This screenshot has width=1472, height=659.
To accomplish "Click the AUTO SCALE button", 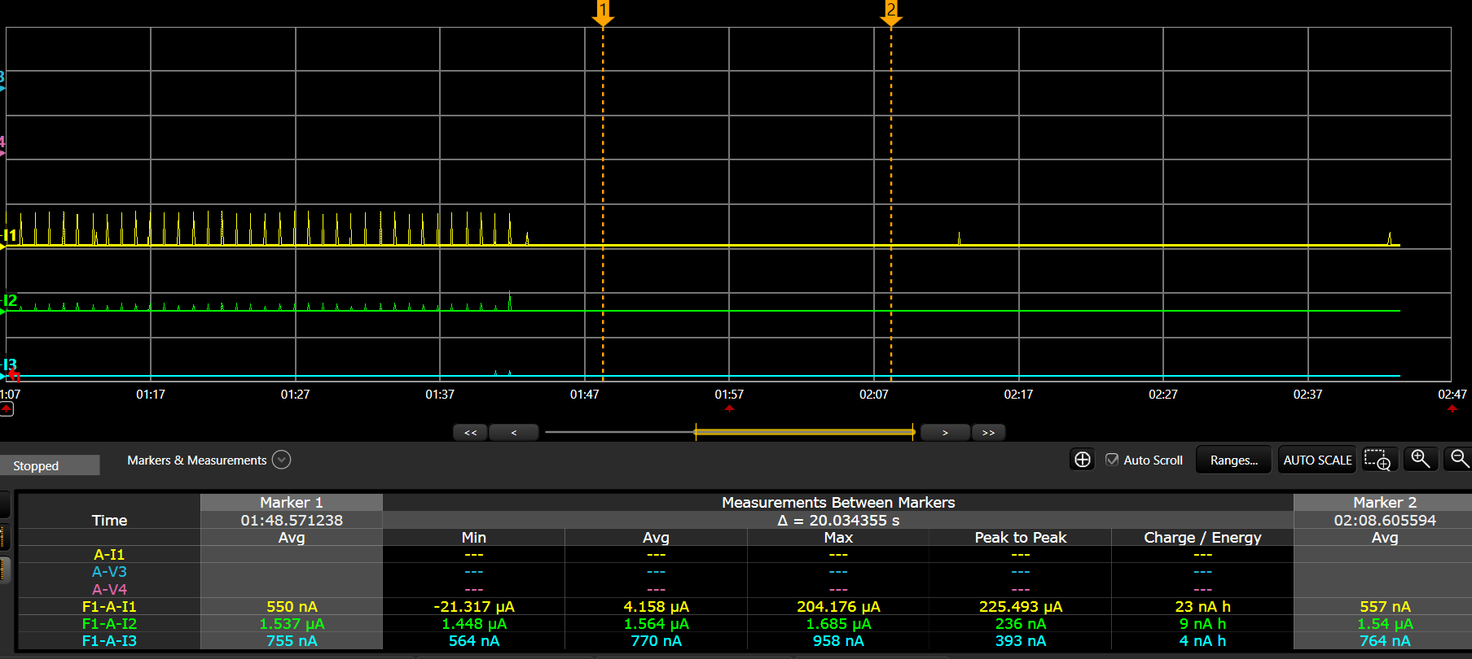I will [x=1317, y=460].
